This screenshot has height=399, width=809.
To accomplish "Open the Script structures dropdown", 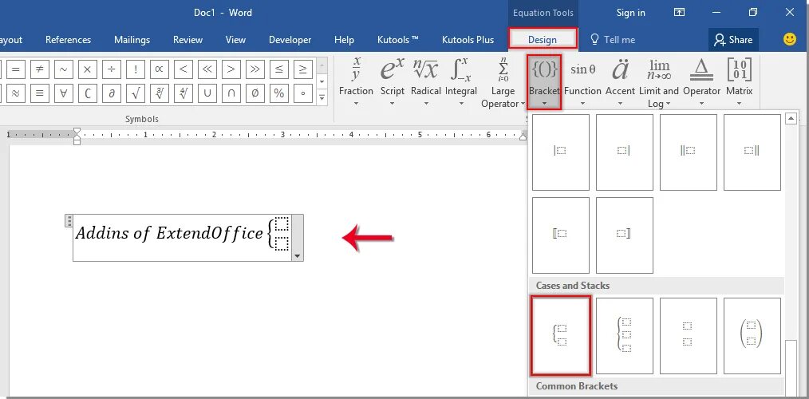I will [x=392, y=82].
